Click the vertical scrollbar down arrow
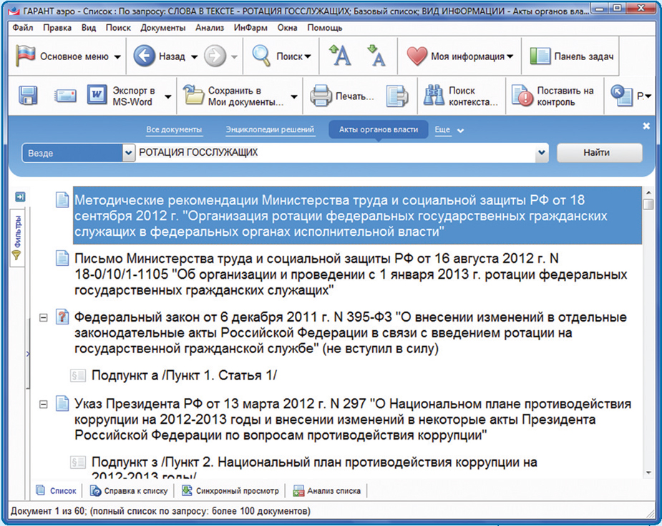The width and height of the screenshot is (662, 526). (x=648, y=472)
